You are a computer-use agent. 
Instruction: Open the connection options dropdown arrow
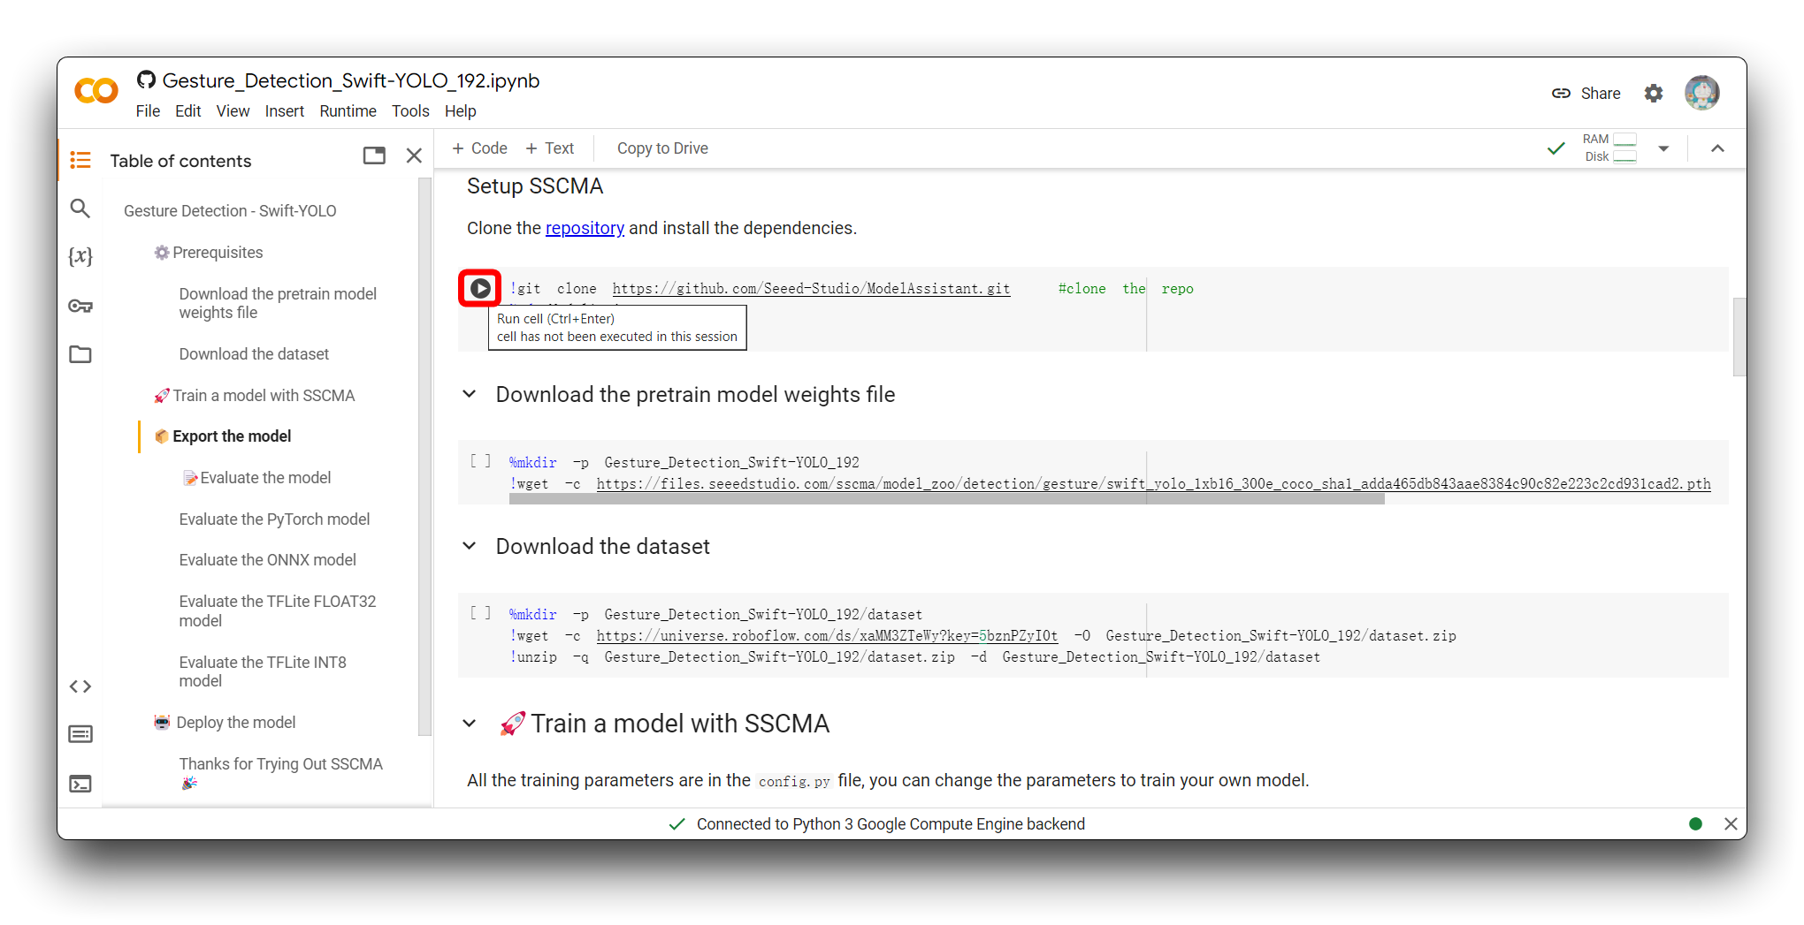[1663, 148]
